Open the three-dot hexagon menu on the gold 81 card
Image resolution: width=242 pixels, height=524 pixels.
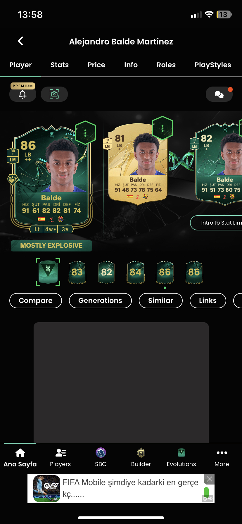pos(163,128)
